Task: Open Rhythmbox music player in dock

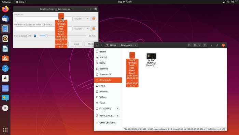Action: [5, 39]
